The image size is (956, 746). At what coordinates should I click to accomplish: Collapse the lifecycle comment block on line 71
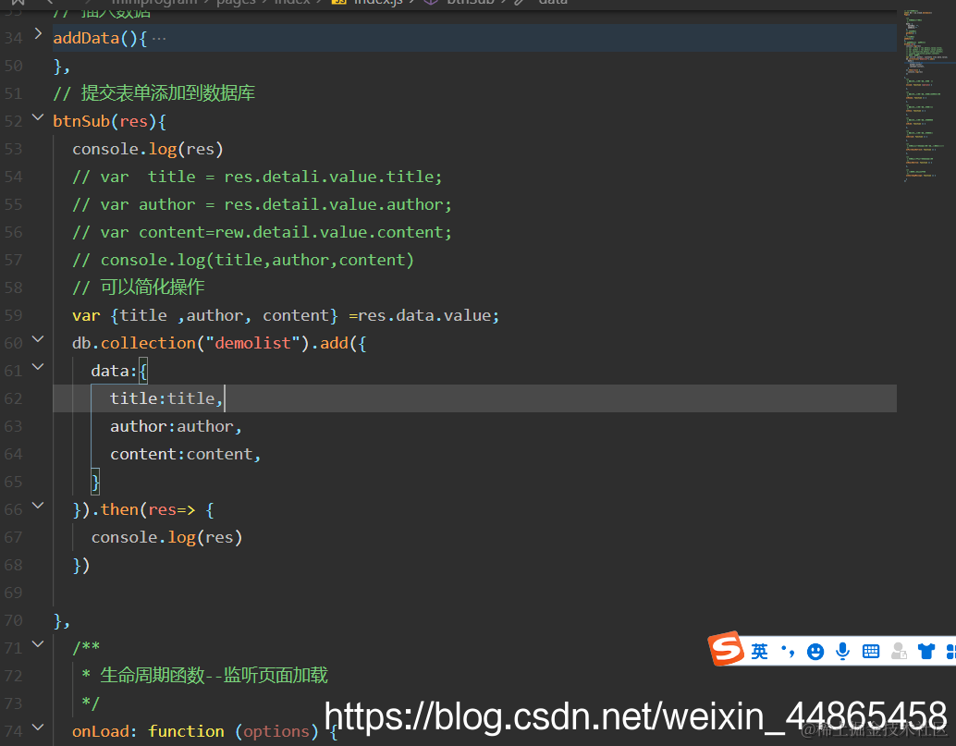click(38, 644)
